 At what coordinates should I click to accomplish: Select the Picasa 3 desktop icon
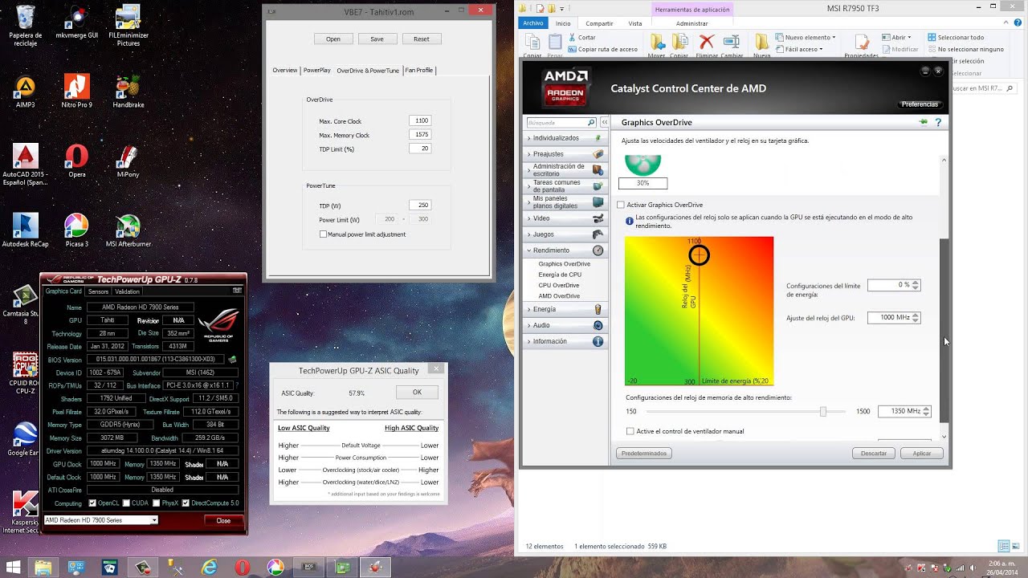pyautogui.click(x=76, y=231)
